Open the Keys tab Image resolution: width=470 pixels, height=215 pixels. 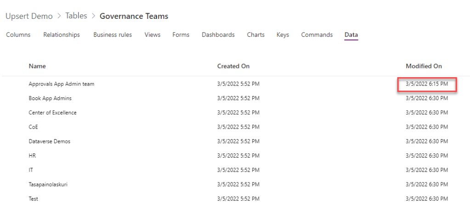(283, 35)
